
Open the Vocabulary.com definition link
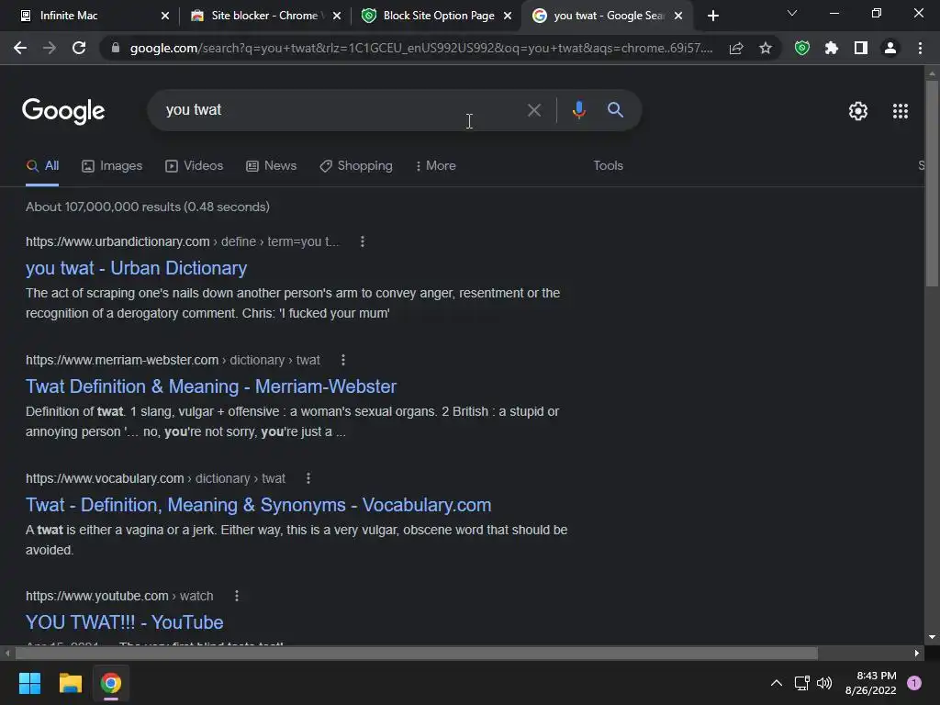pos(258,505)
